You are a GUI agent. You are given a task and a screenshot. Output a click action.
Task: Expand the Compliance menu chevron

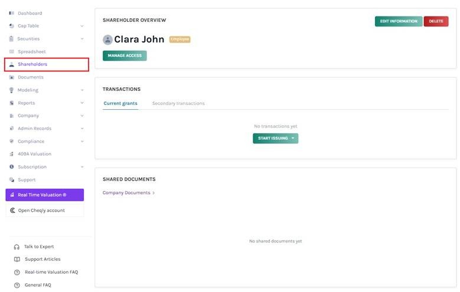(82, 142)
